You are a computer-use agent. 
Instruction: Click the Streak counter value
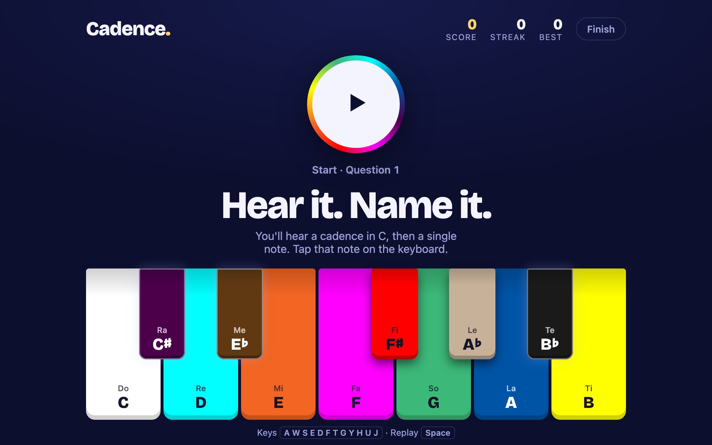[521, 24]
